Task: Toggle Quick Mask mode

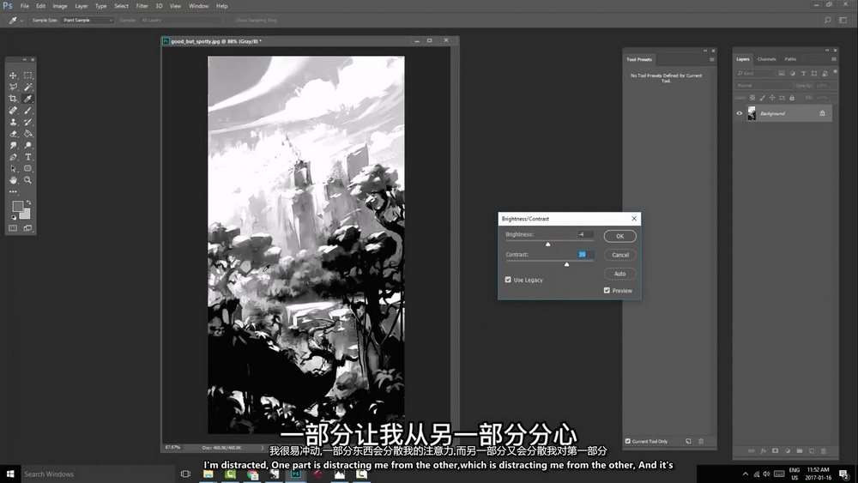Action: tap(13, 228)
